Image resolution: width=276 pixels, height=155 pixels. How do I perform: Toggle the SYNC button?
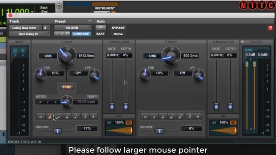click(67, 87)
